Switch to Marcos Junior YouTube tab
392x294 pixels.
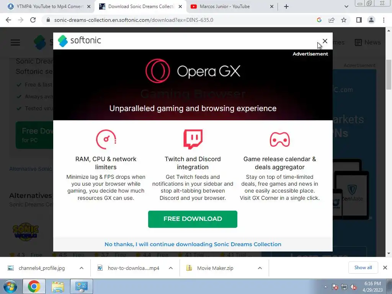[224, 7]
